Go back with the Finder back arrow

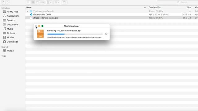(3, 2)
